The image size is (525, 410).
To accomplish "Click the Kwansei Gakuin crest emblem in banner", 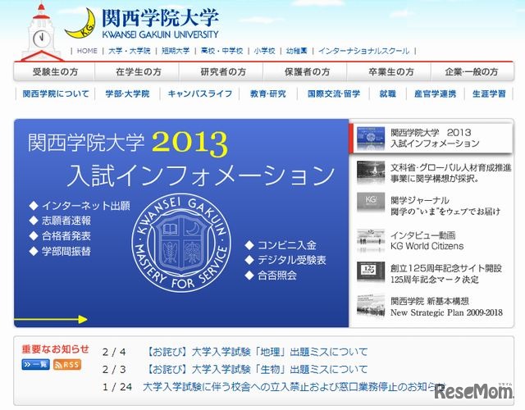I will tap(180, 243).
